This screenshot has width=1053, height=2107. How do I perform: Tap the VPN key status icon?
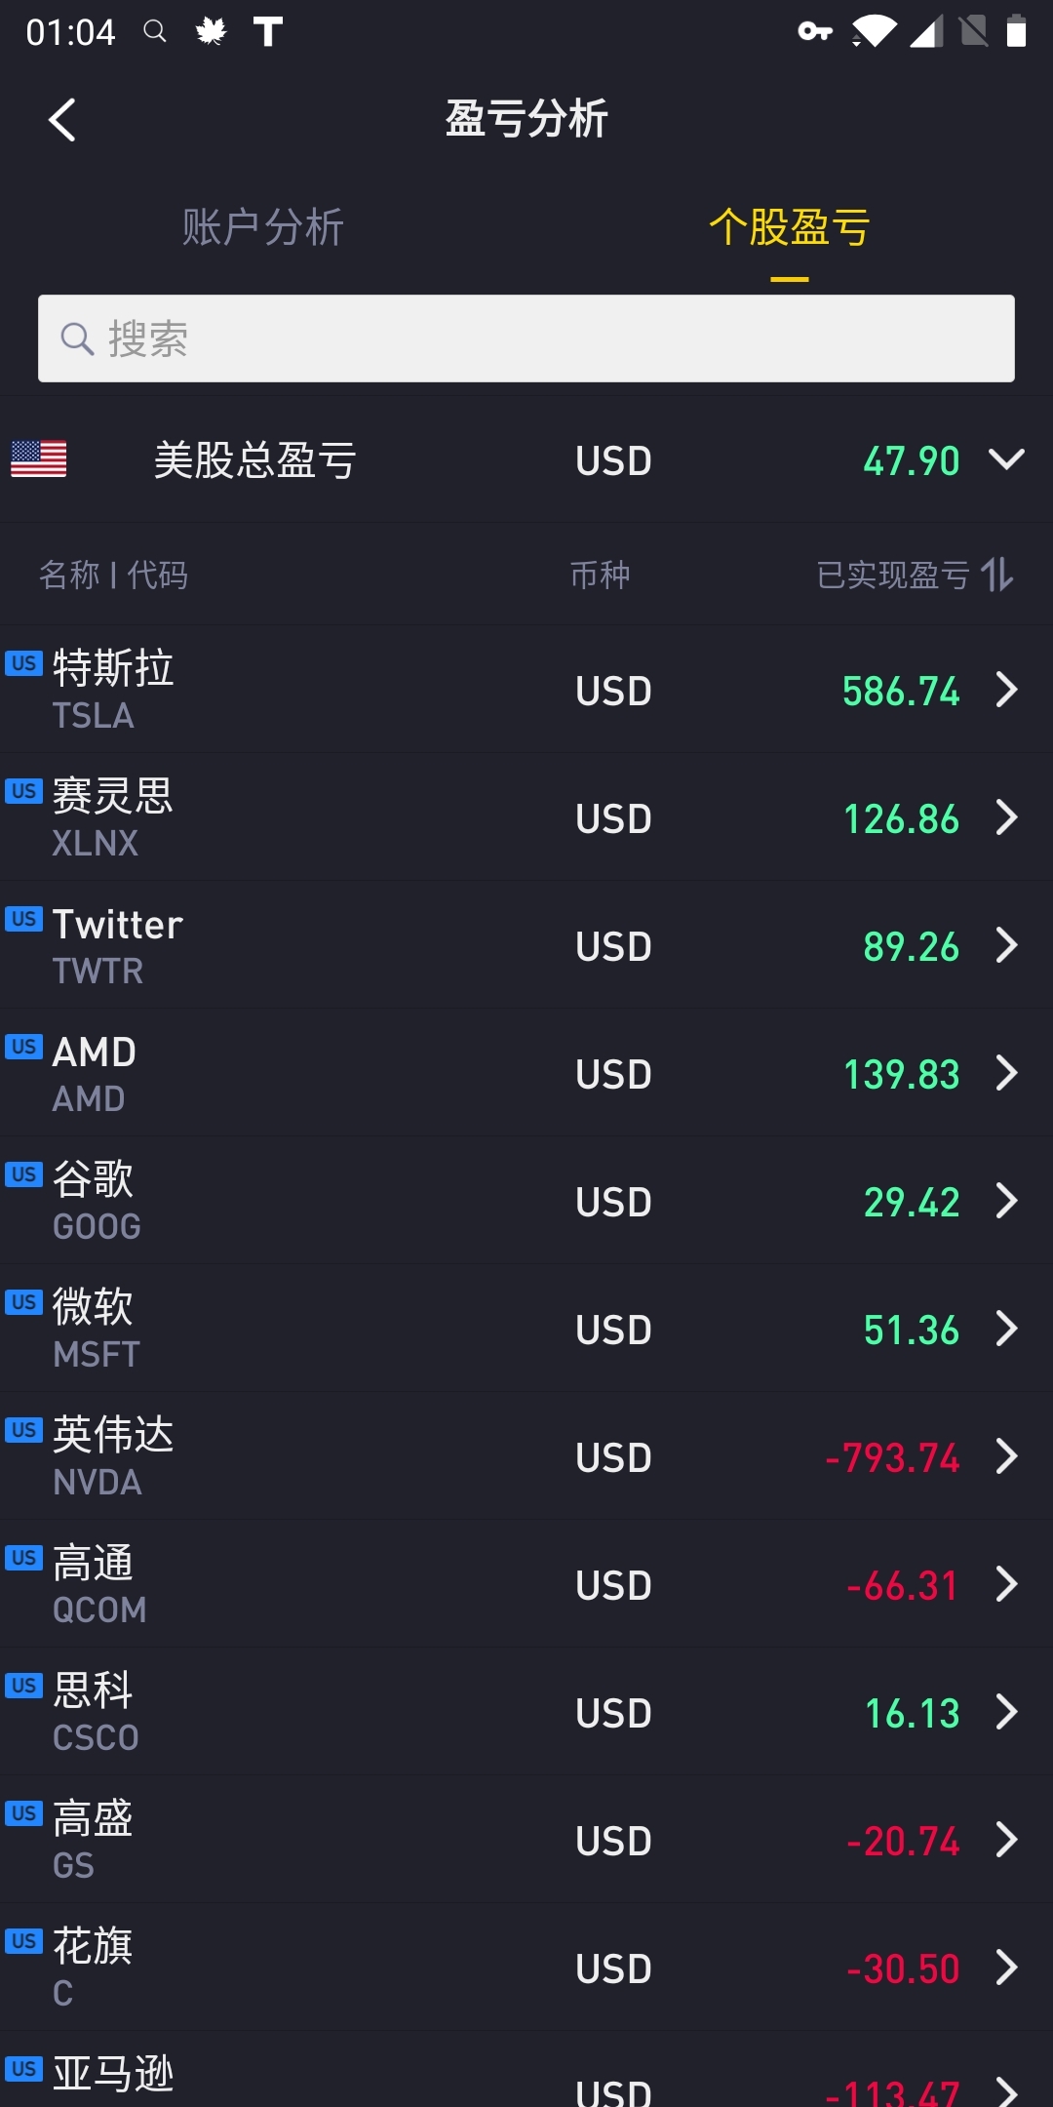pyautogui.click(x=815, y=31)
